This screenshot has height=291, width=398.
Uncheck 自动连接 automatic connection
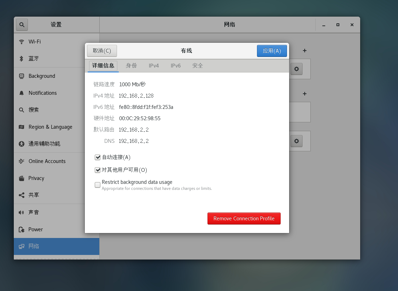97,157
